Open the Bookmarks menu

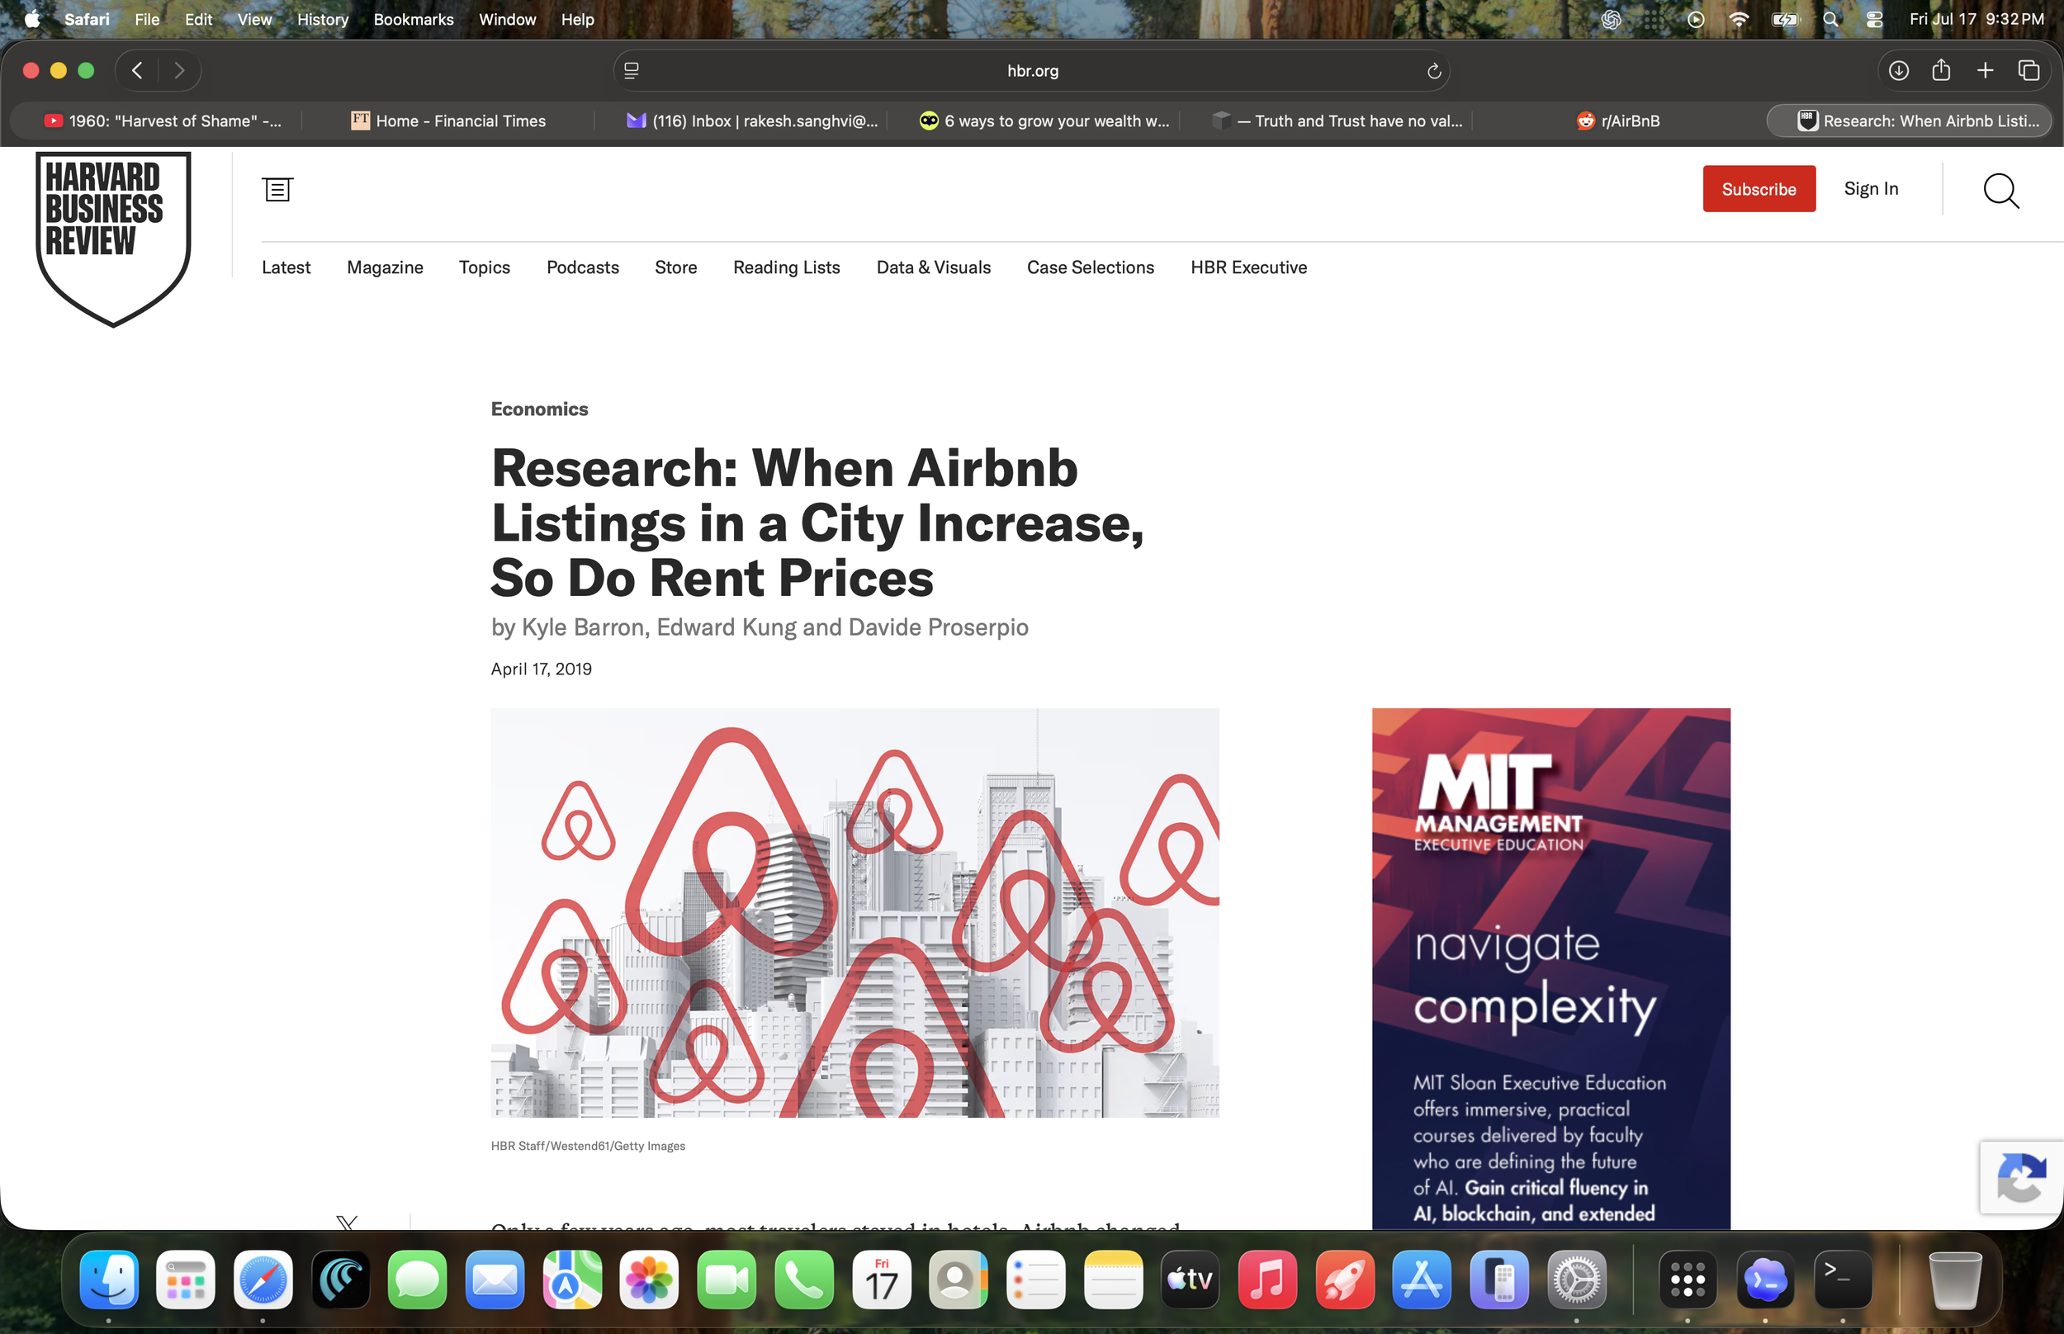point(413,19)
